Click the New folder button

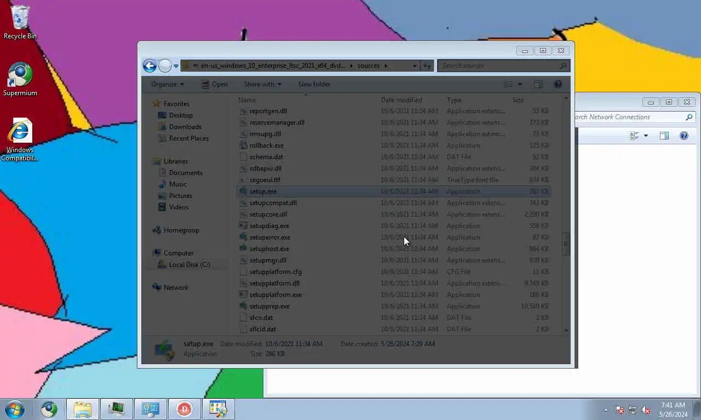click(314, 84)
